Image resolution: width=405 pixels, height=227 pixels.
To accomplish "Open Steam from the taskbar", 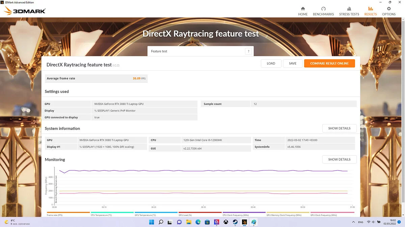I will click(x=235, y=222).
